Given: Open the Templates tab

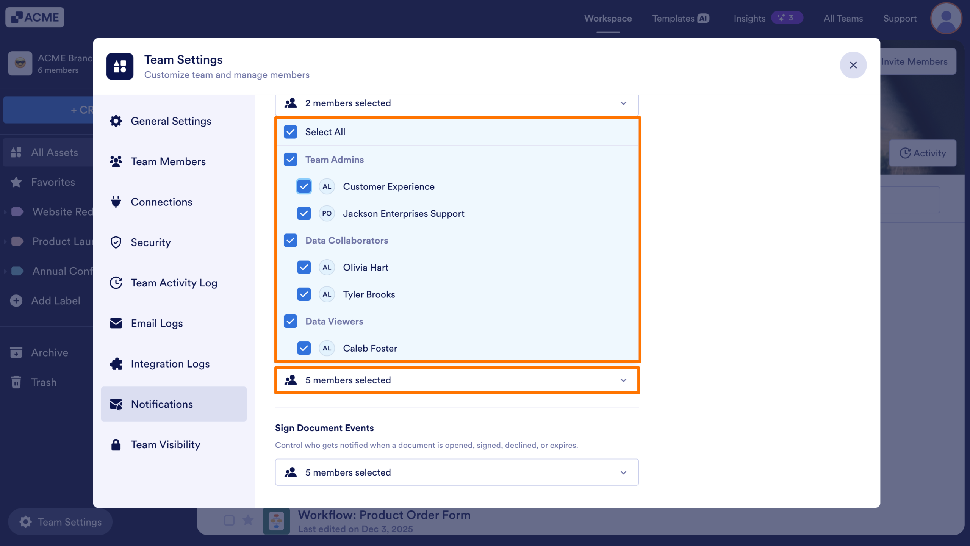Looking at the screenshot, I should point(681,18).
